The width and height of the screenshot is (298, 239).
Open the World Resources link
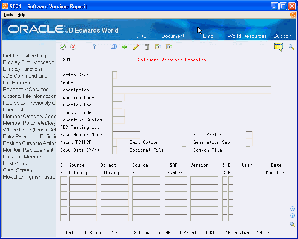pyautogui.click(x=247, y=36)
